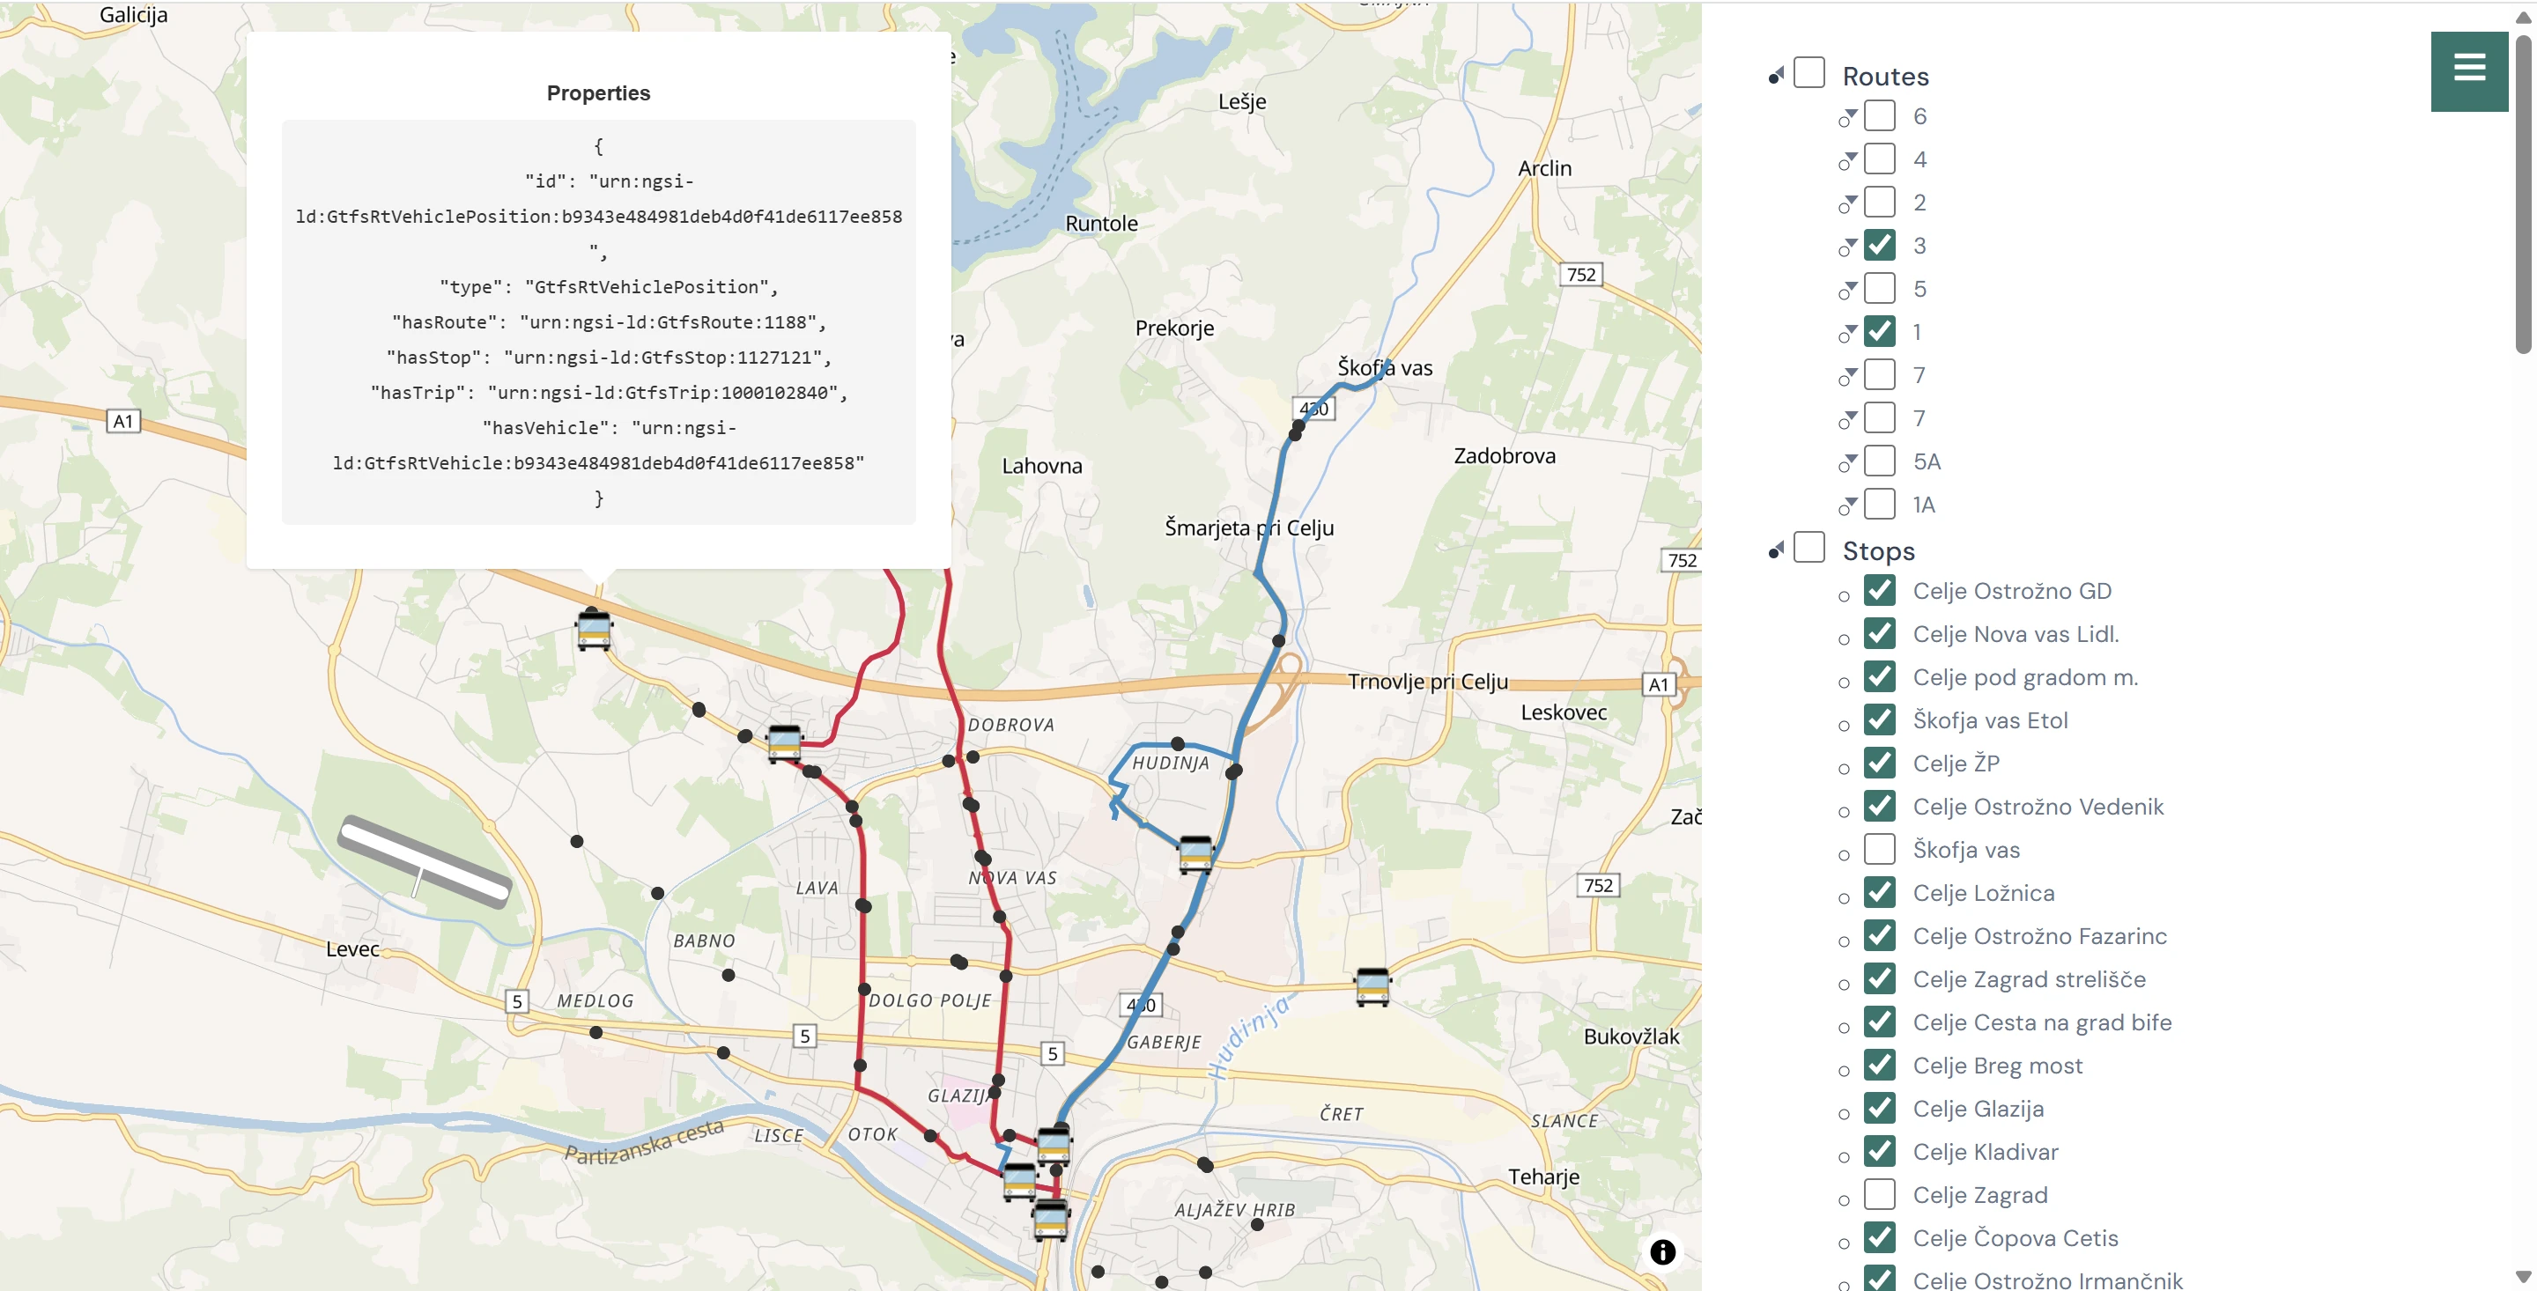Open the hamburger menu button
The height and width of the screenshot is (1291, 2537).
tap(2468, 70)
